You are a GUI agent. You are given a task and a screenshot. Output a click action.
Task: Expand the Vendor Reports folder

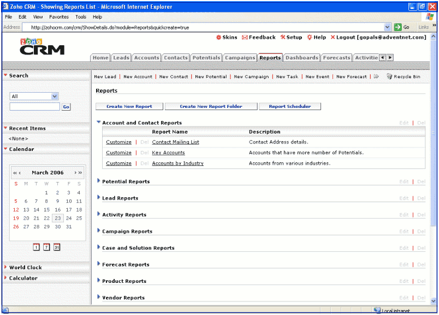[x=98, y=297]
